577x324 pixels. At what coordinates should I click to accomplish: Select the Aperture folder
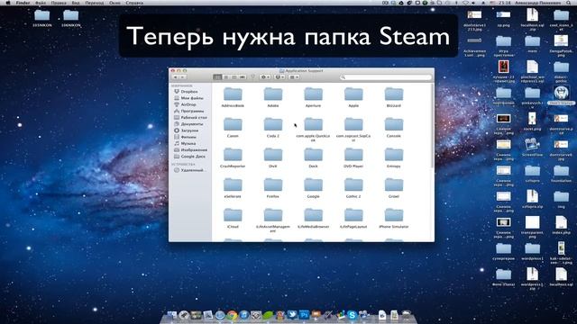(313, 97)
